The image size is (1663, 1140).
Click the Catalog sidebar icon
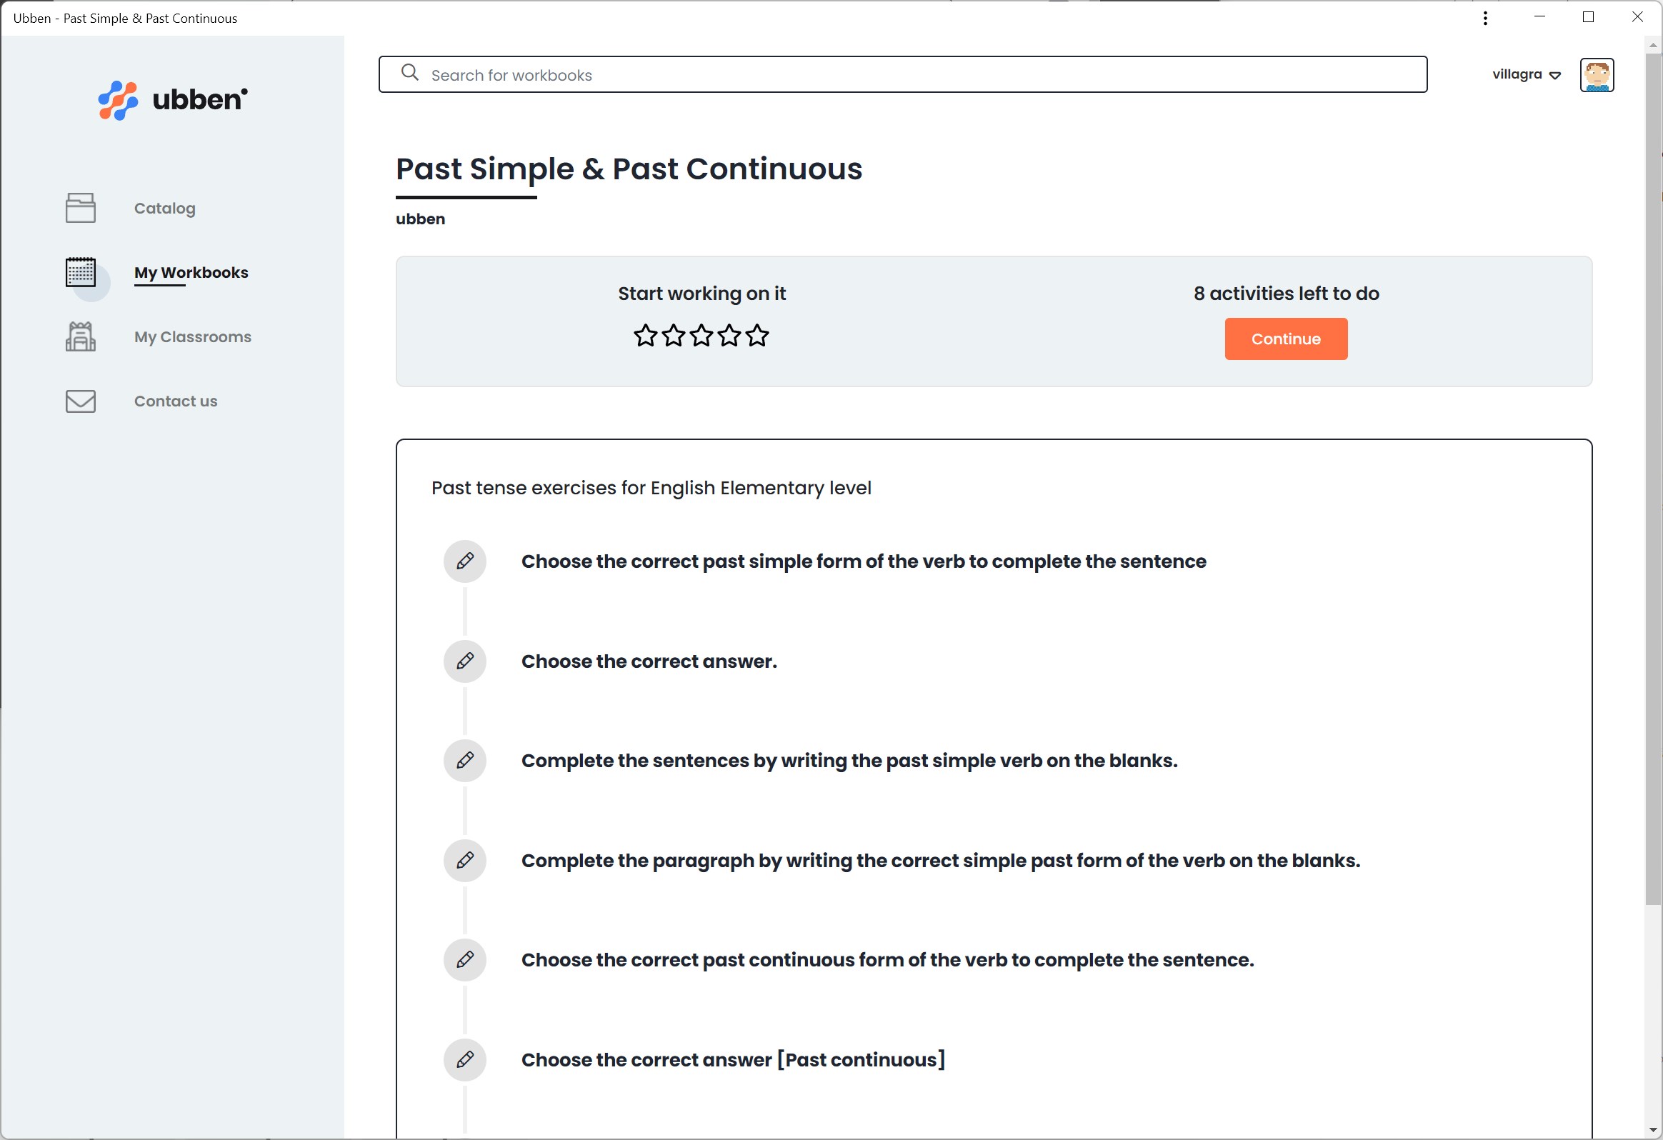point(80,209)
